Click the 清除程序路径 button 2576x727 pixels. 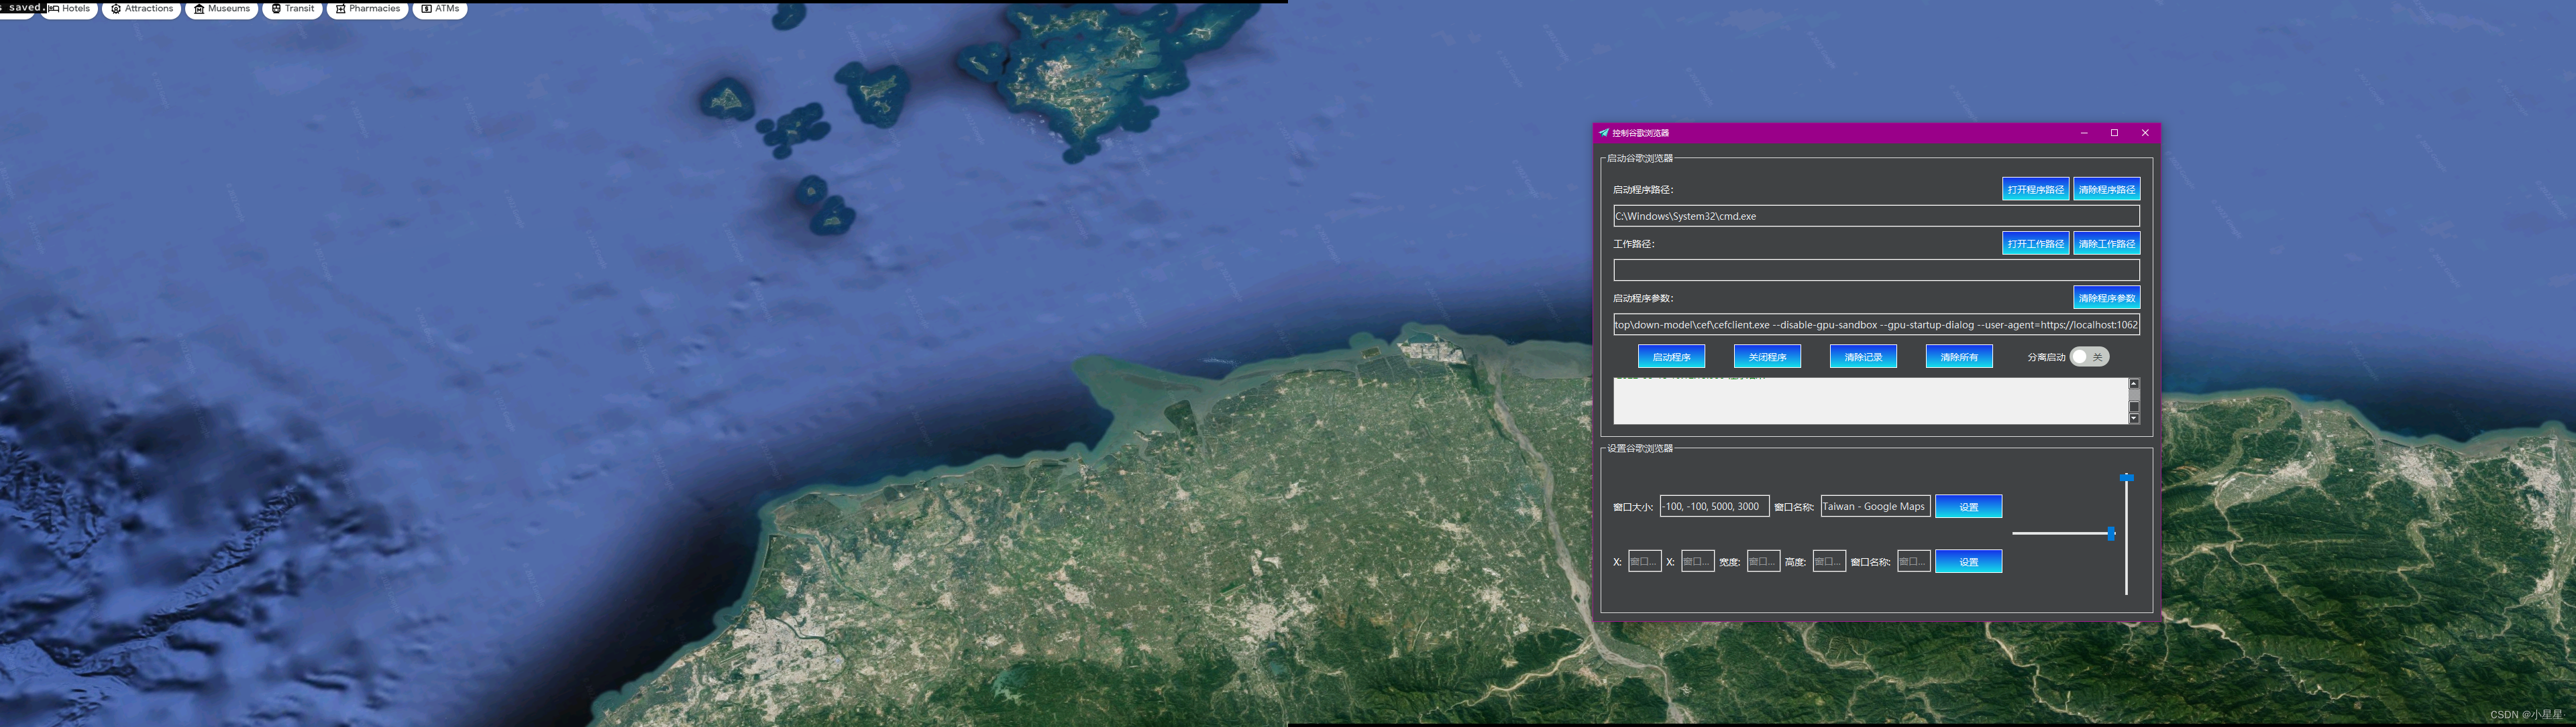click(x=2106, y=189)
